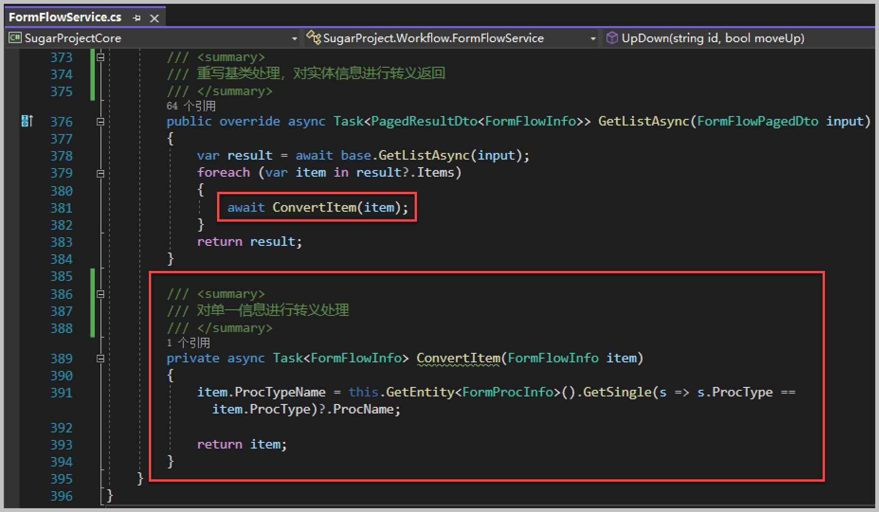879x512 pixels.
Task: Click FormProcInfo generic type on line 391
Action: point(507,392)
